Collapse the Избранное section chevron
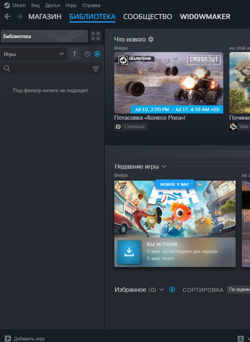 pyautogui.click(x=161, y=289)
